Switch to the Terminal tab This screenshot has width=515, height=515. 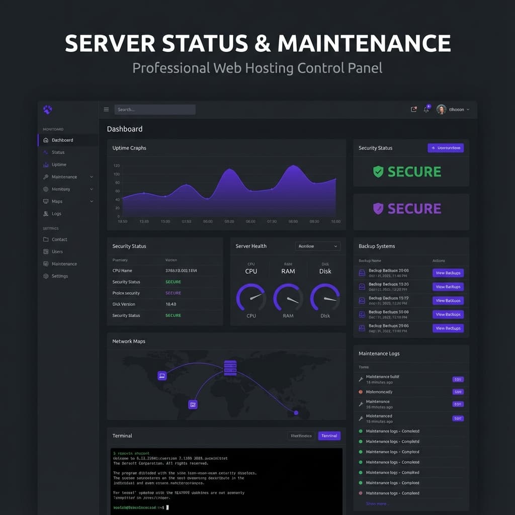(x=329, y=436)
